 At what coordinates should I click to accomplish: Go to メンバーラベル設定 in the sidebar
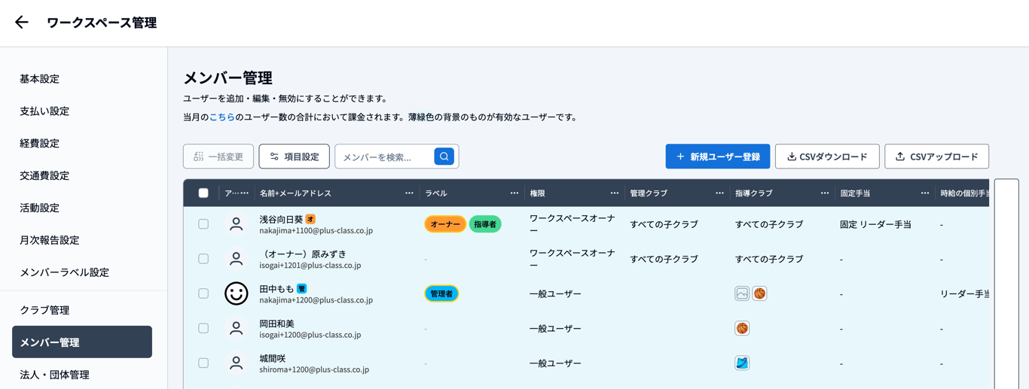coord(64,272)
